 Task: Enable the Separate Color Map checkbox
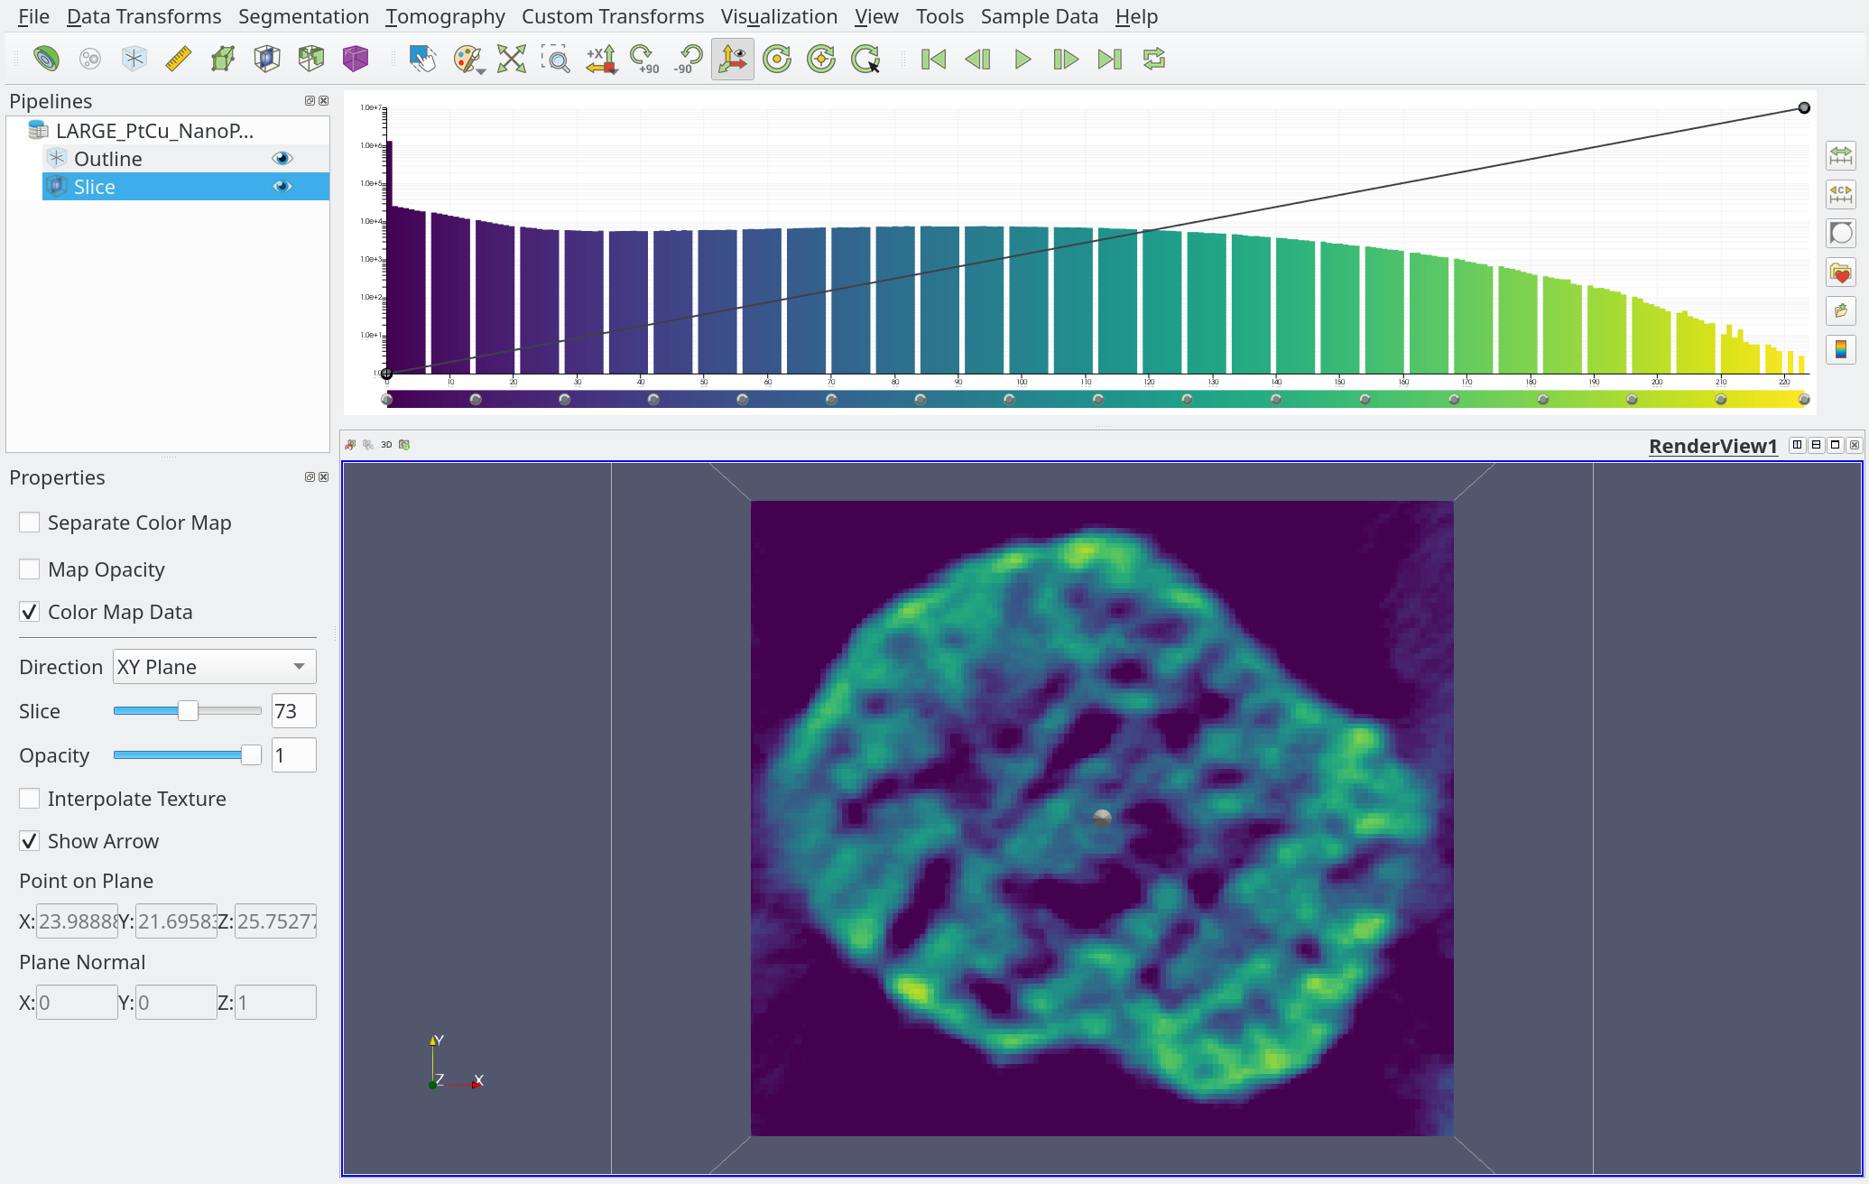coord(29,523)
